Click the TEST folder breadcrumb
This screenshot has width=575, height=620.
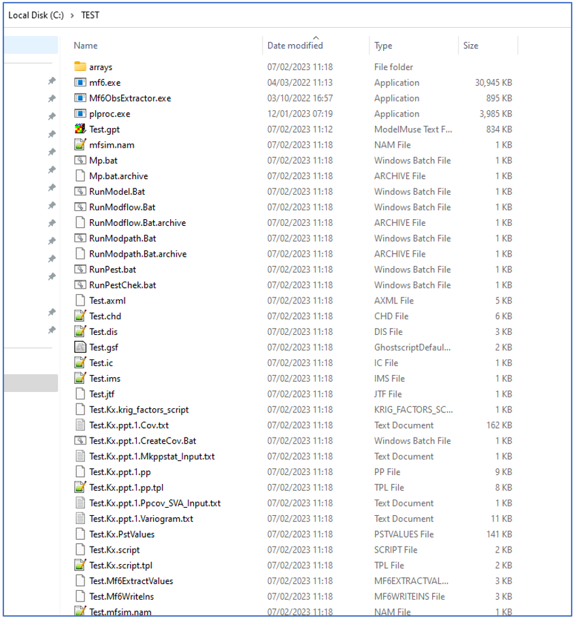tap(91, 15)
